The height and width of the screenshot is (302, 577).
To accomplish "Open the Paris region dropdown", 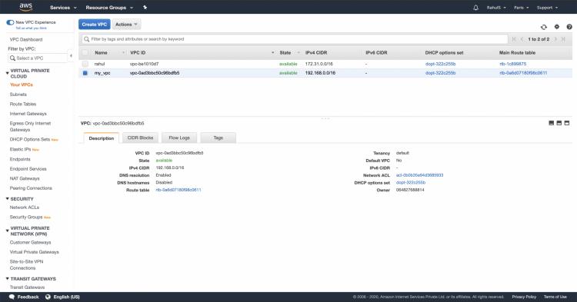I will coord(521,8).
